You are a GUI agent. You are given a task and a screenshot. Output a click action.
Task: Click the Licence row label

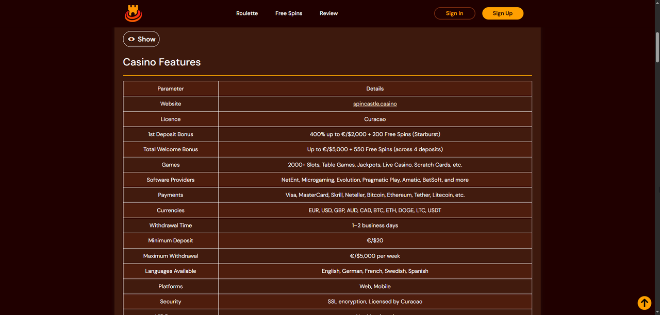[x=171, y=119]
